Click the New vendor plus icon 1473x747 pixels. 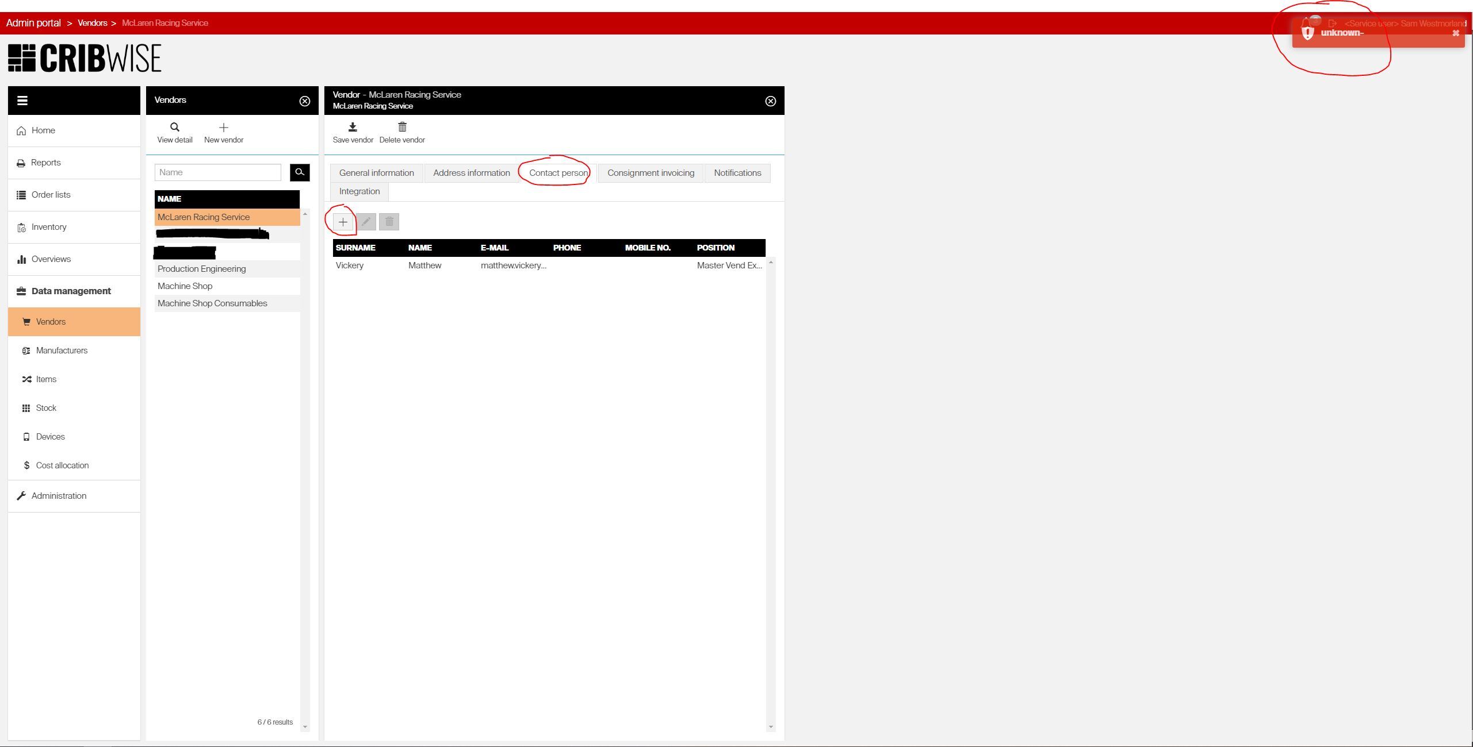coord(224,128)
